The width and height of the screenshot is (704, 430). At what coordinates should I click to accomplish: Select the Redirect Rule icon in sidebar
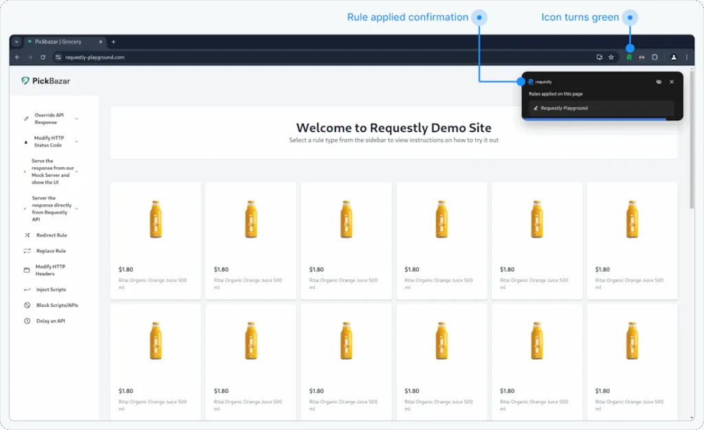point(25,235)
